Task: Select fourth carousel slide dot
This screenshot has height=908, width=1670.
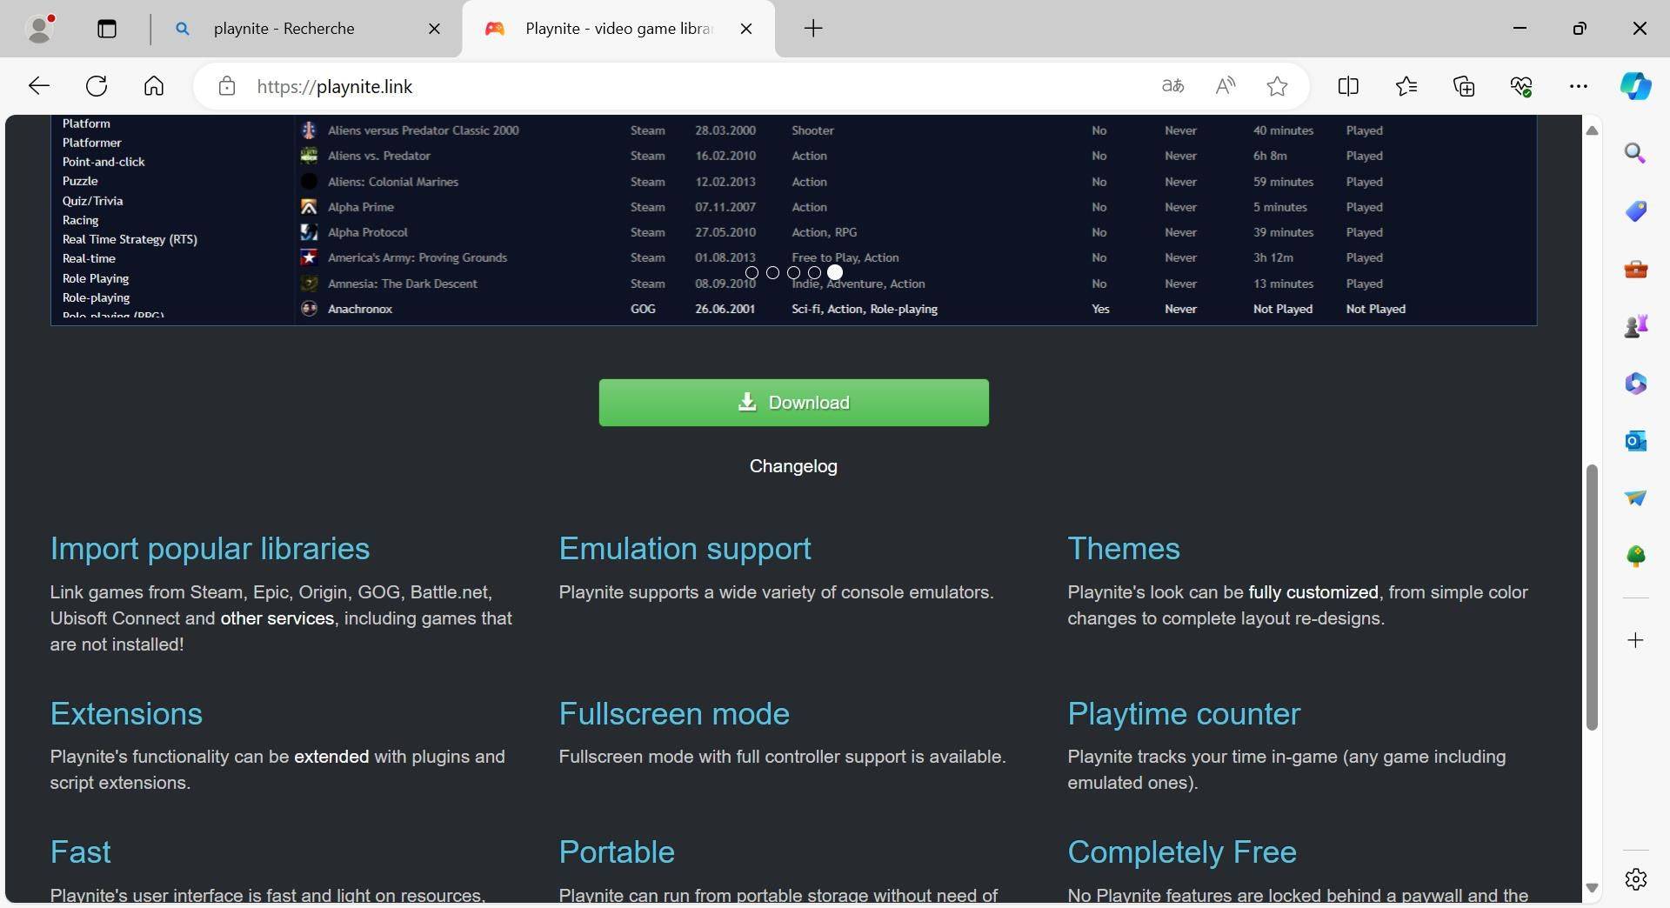Action: (x=815, y=273)
